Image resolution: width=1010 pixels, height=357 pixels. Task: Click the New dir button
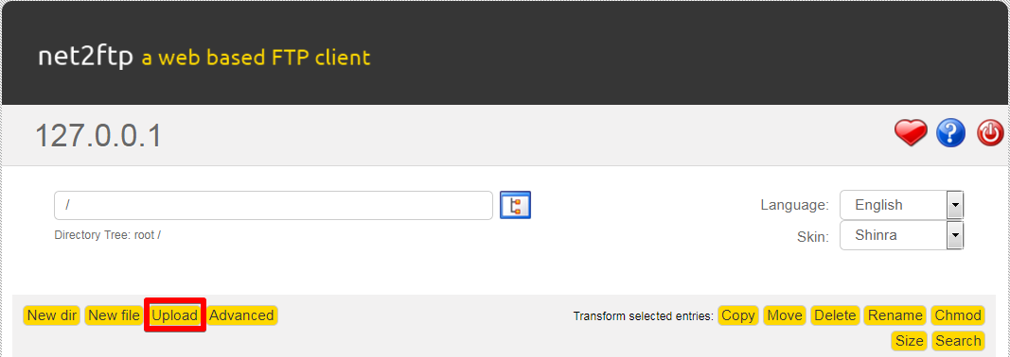[51, 315]
